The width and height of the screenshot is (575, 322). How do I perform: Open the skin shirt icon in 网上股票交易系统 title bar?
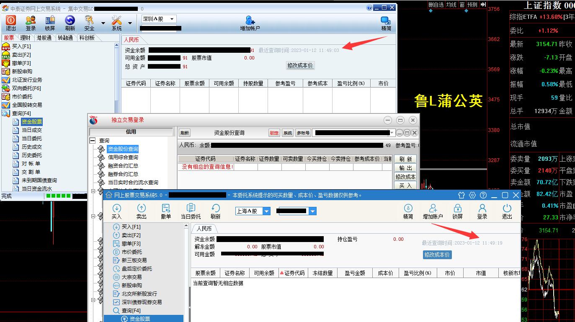click(462, 195)
